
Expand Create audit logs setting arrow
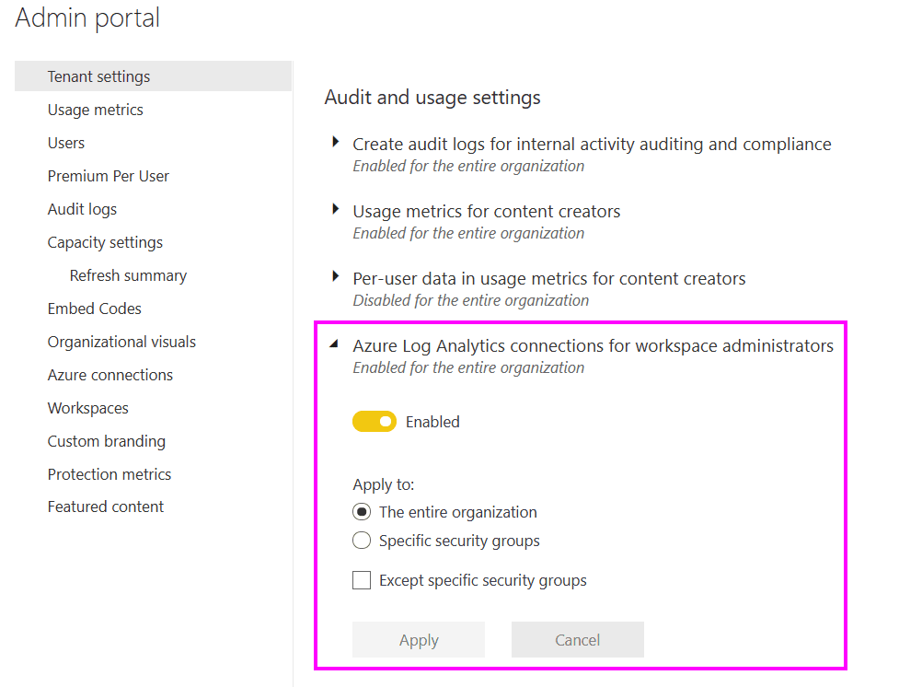(x=335, y=141)
